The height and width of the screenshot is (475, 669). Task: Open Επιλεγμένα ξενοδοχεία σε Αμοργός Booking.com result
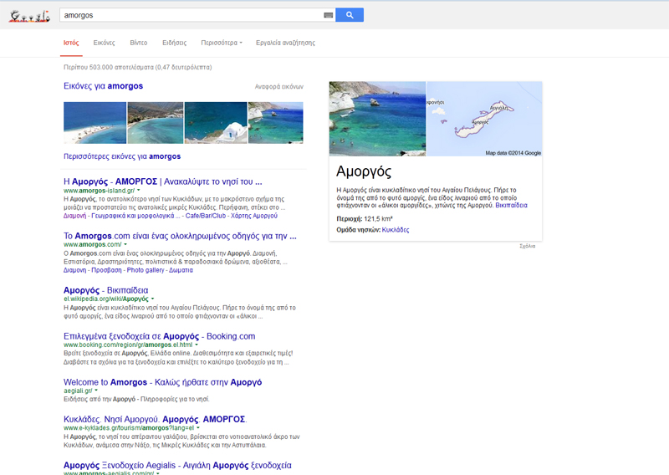click(159, 336)
